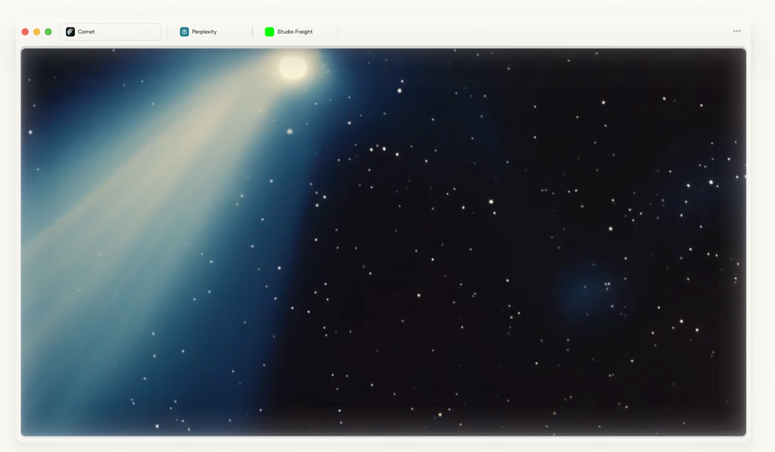775x452 pixels.
Task: Click empty tab bar space after Studio Freight
Action: click(528, 32)
